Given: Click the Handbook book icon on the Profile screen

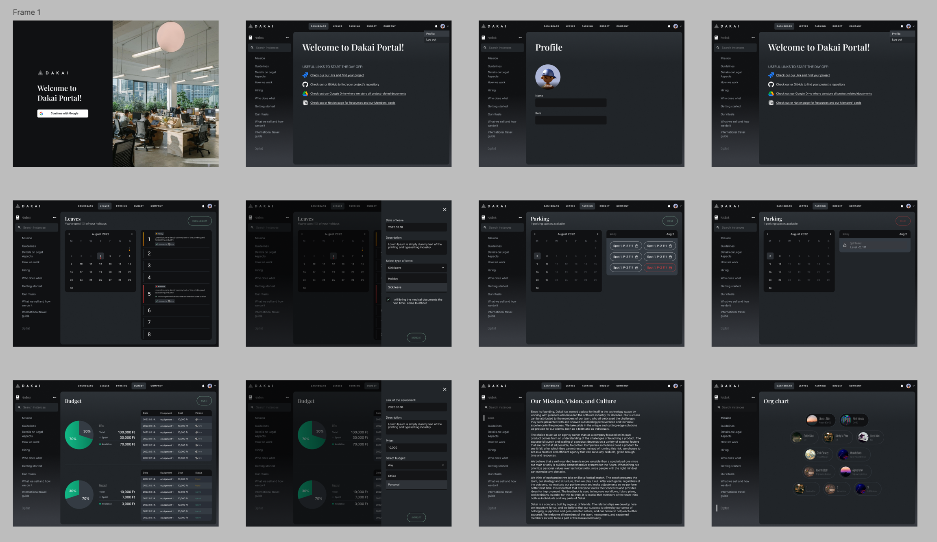Looking at the screenshot, I should point(483,37).
